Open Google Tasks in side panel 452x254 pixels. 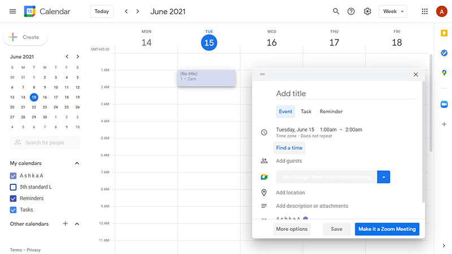tap(444, 53)
